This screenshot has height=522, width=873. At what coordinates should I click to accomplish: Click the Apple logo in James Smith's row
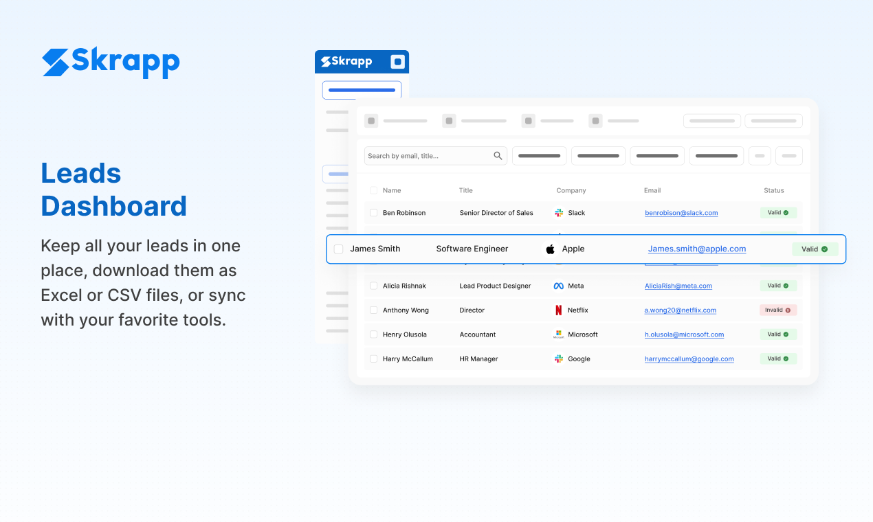550,249
